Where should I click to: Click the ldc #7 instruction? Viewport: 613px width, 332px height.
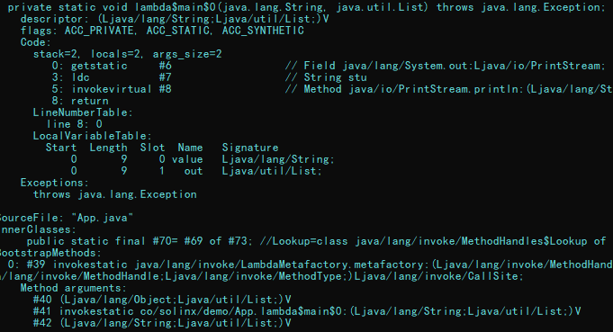tap(112, 77)
